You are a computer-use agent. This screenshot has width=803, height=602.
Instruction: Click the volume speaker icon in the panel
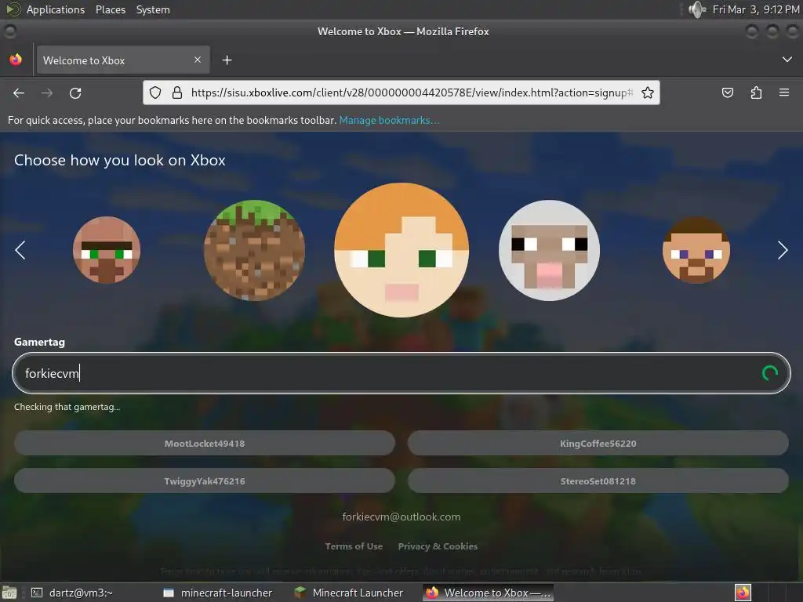click(x=697, y=9)
